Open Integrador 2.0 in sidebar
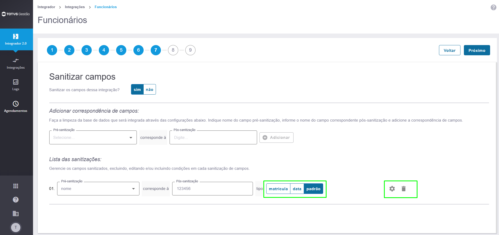 (16, 39)
